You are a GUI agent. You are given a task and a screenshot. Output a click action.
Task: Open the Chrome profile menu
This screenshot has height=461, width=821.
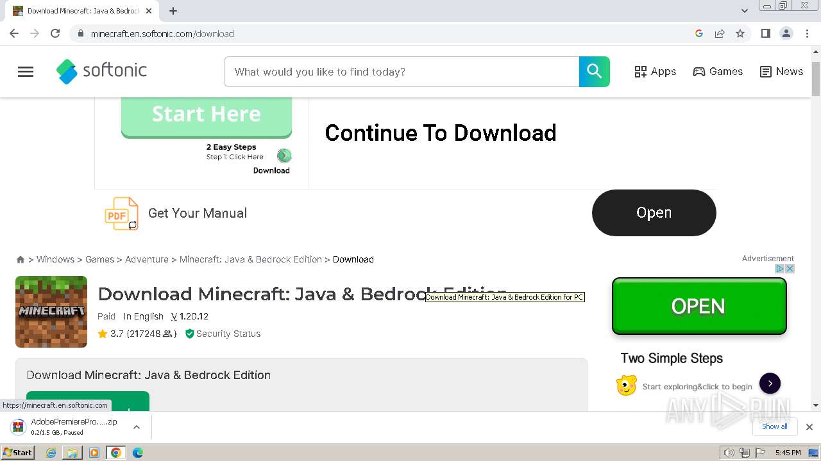(x=786, y=33)
